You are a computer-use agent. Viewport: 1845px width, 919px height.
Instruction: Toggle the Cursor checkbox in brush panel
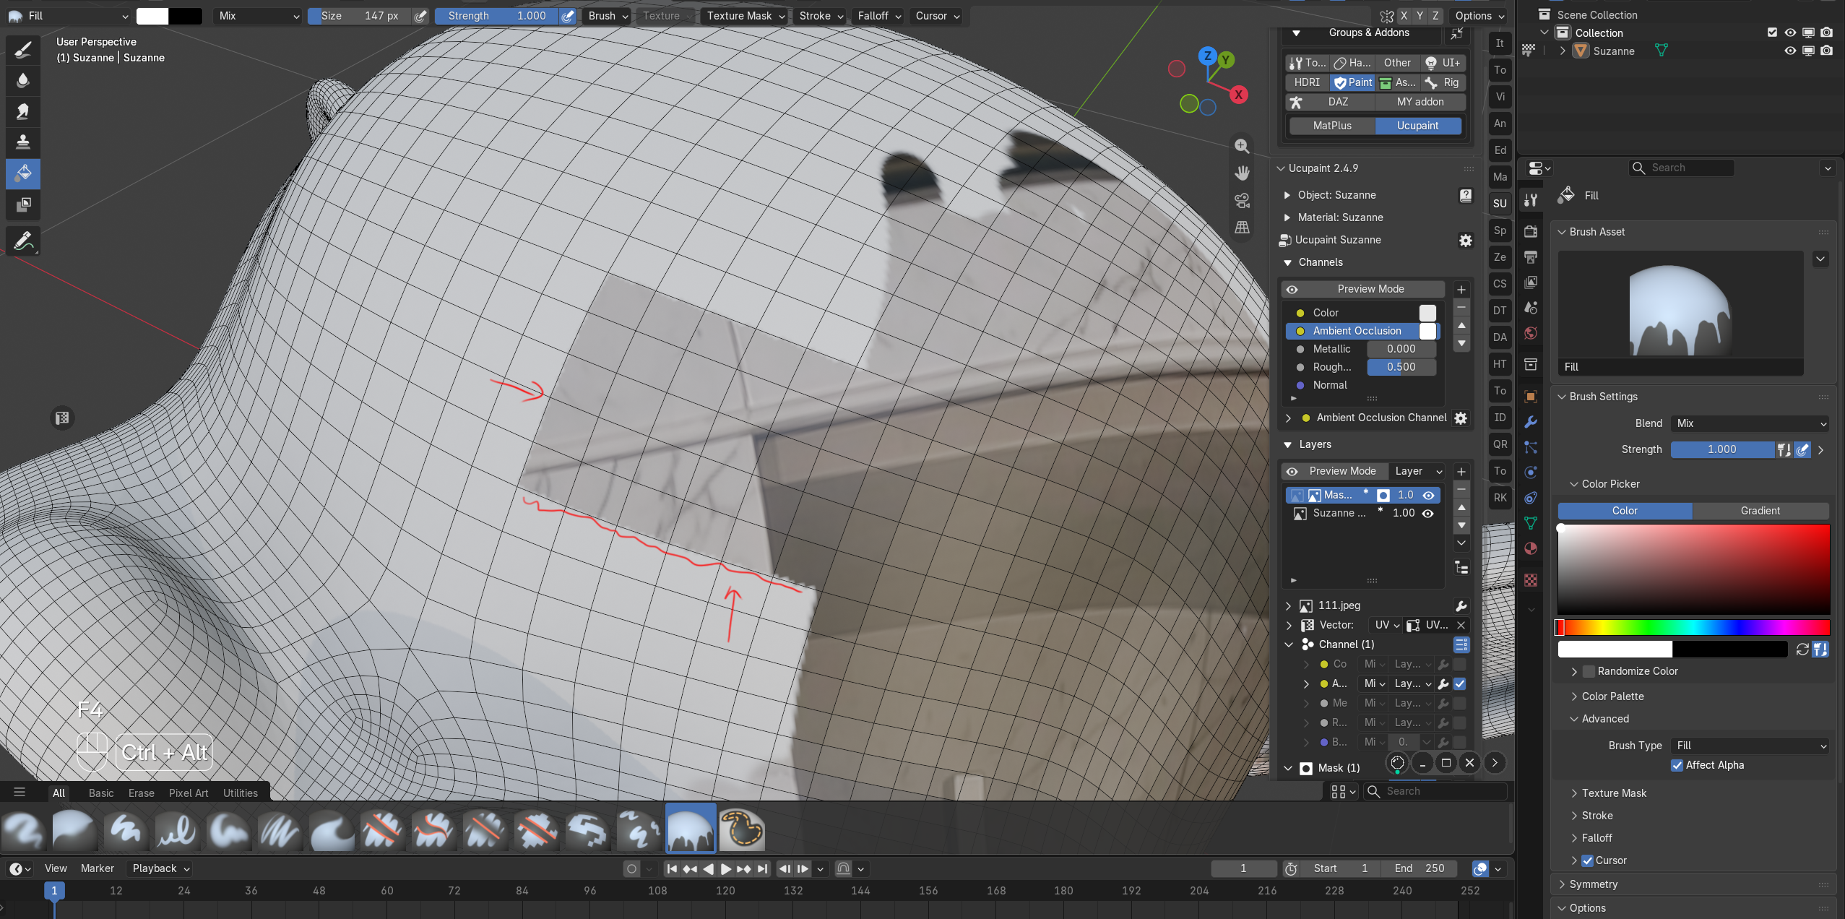1587,861
